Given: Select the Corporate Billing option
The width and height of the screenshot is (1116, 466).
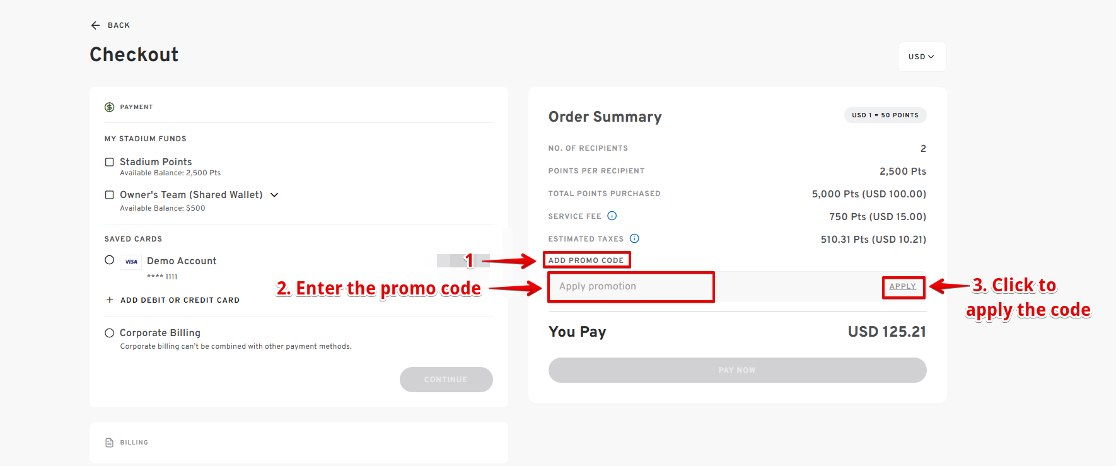Looking at the screenshot, I should click(x=110, y=333).
